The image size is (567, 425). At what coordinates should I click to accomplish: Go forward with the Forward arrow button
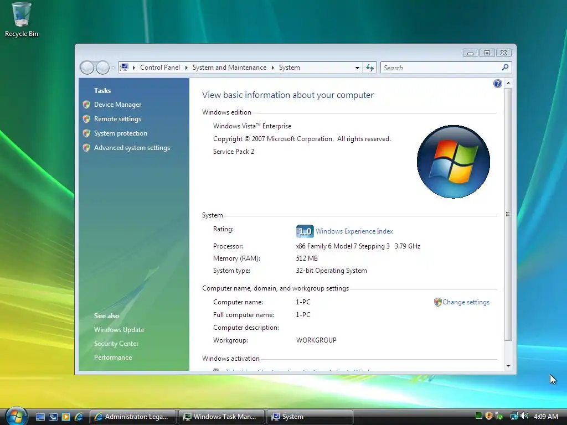tap(102, 68)
